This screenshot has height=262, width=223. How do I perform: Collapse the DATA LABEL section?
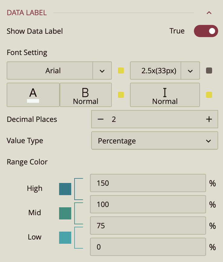click(x=209, y=13)
